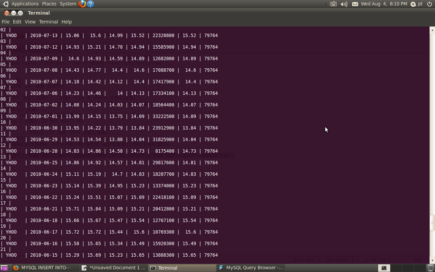Click the date 2010-07-09 in terminal
The image size is (435, 272).
coord(44,58)
